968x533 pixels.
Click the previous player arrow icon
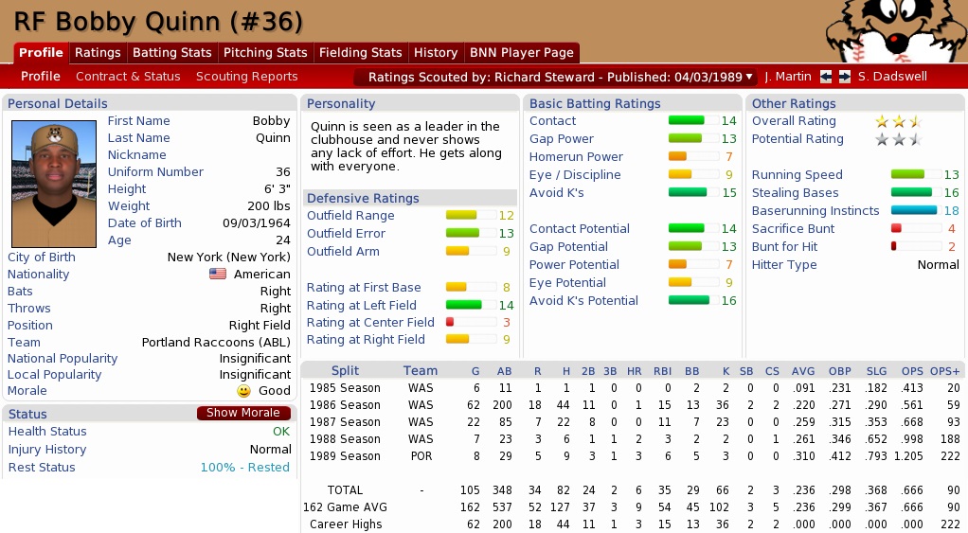click(826, 77)
